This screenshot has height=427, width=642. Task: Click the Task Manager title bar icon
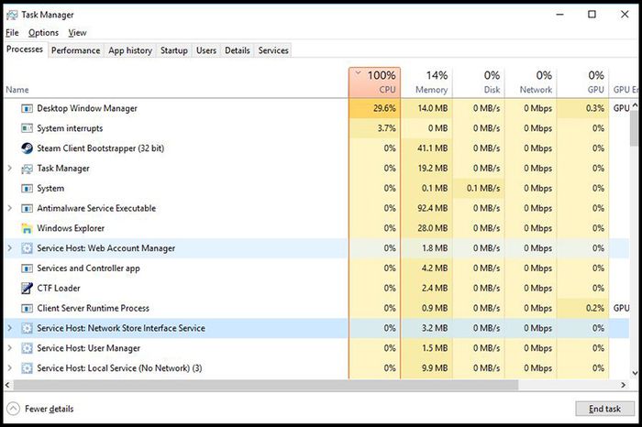click(12, 16)
